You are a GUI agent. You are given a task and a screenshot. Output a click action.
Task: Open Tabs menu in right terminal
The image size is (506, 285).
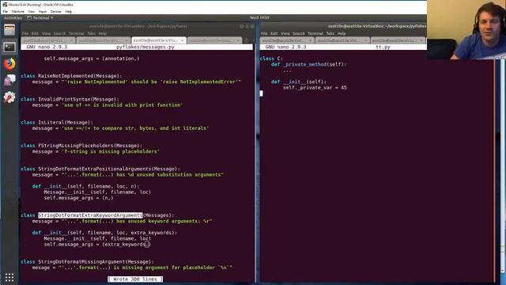click(x=330, y=33)
